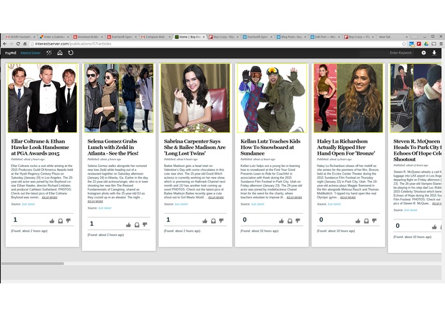Open the Kellan Lutz Teaches Kids headline

pyautogui.click(x=270, y=147)
